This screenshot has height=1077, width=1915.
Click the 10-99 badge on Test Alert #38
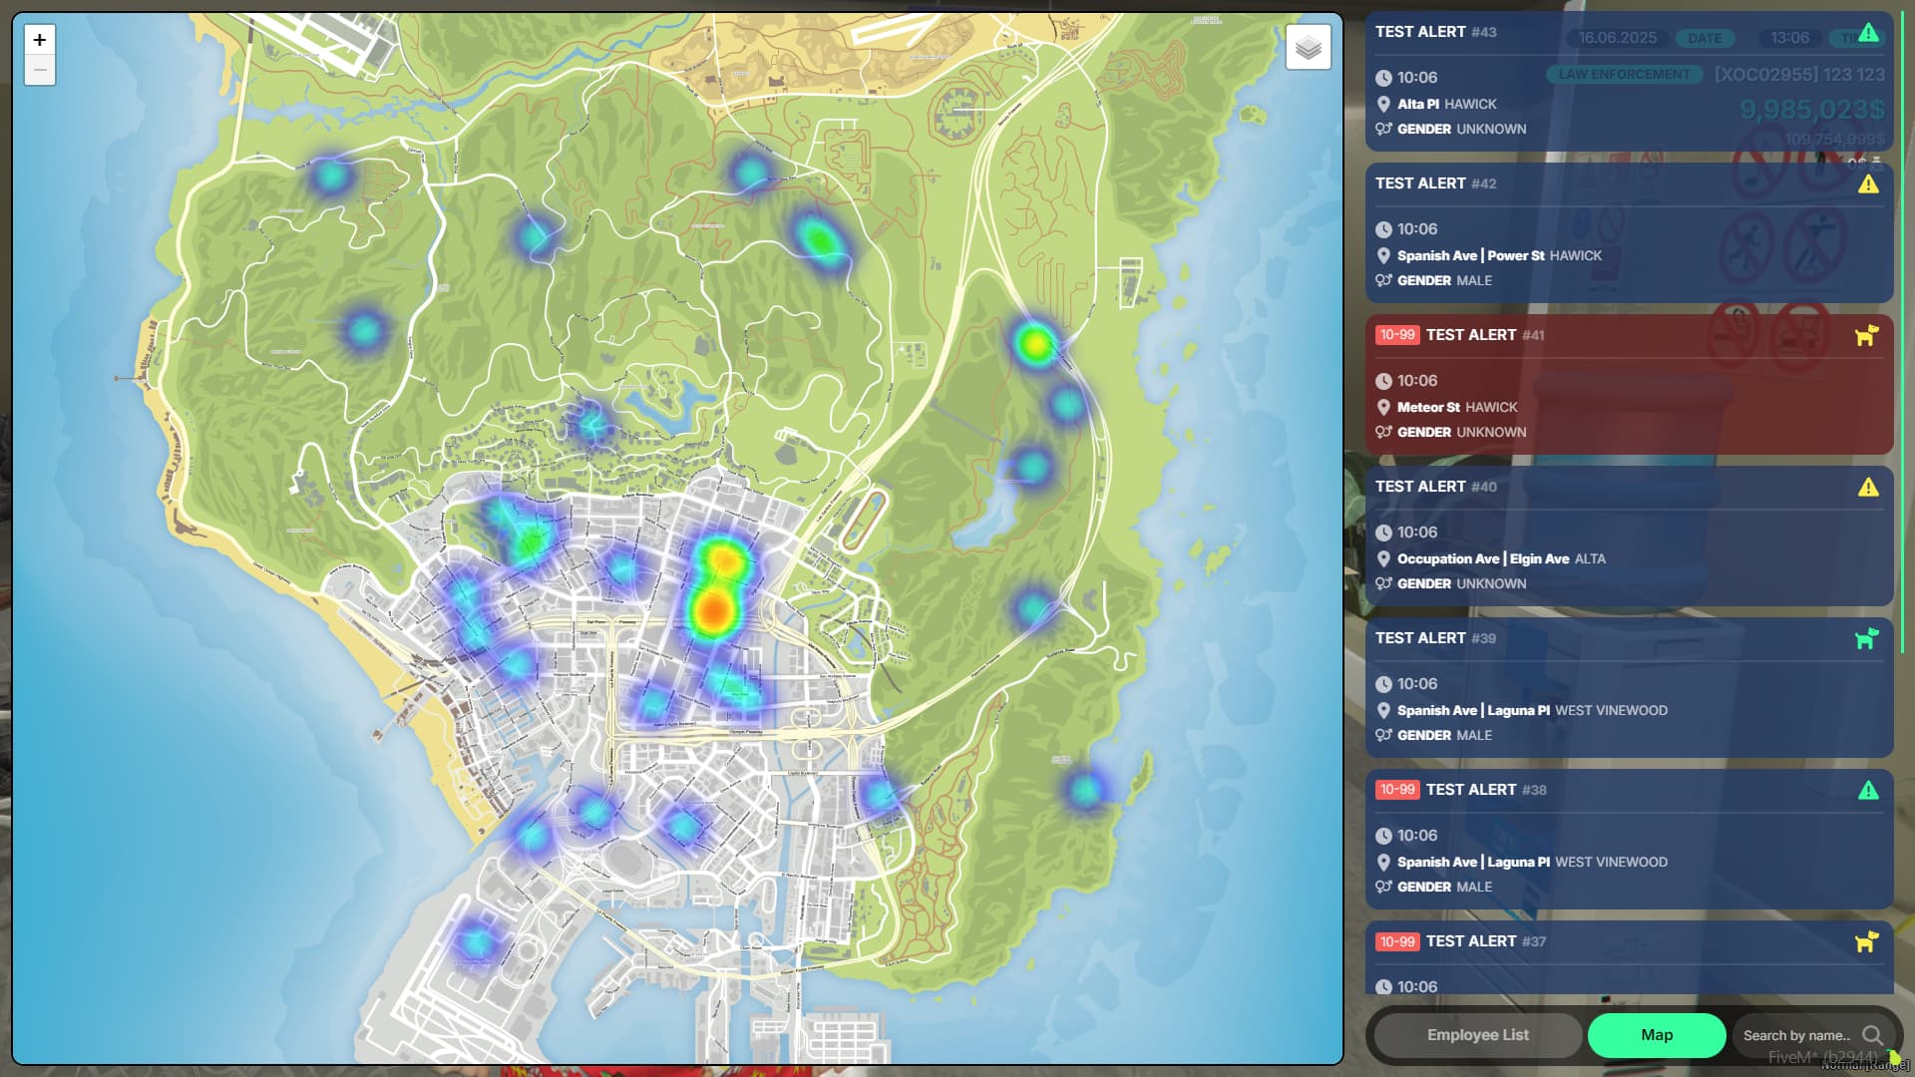point(1397,790)
